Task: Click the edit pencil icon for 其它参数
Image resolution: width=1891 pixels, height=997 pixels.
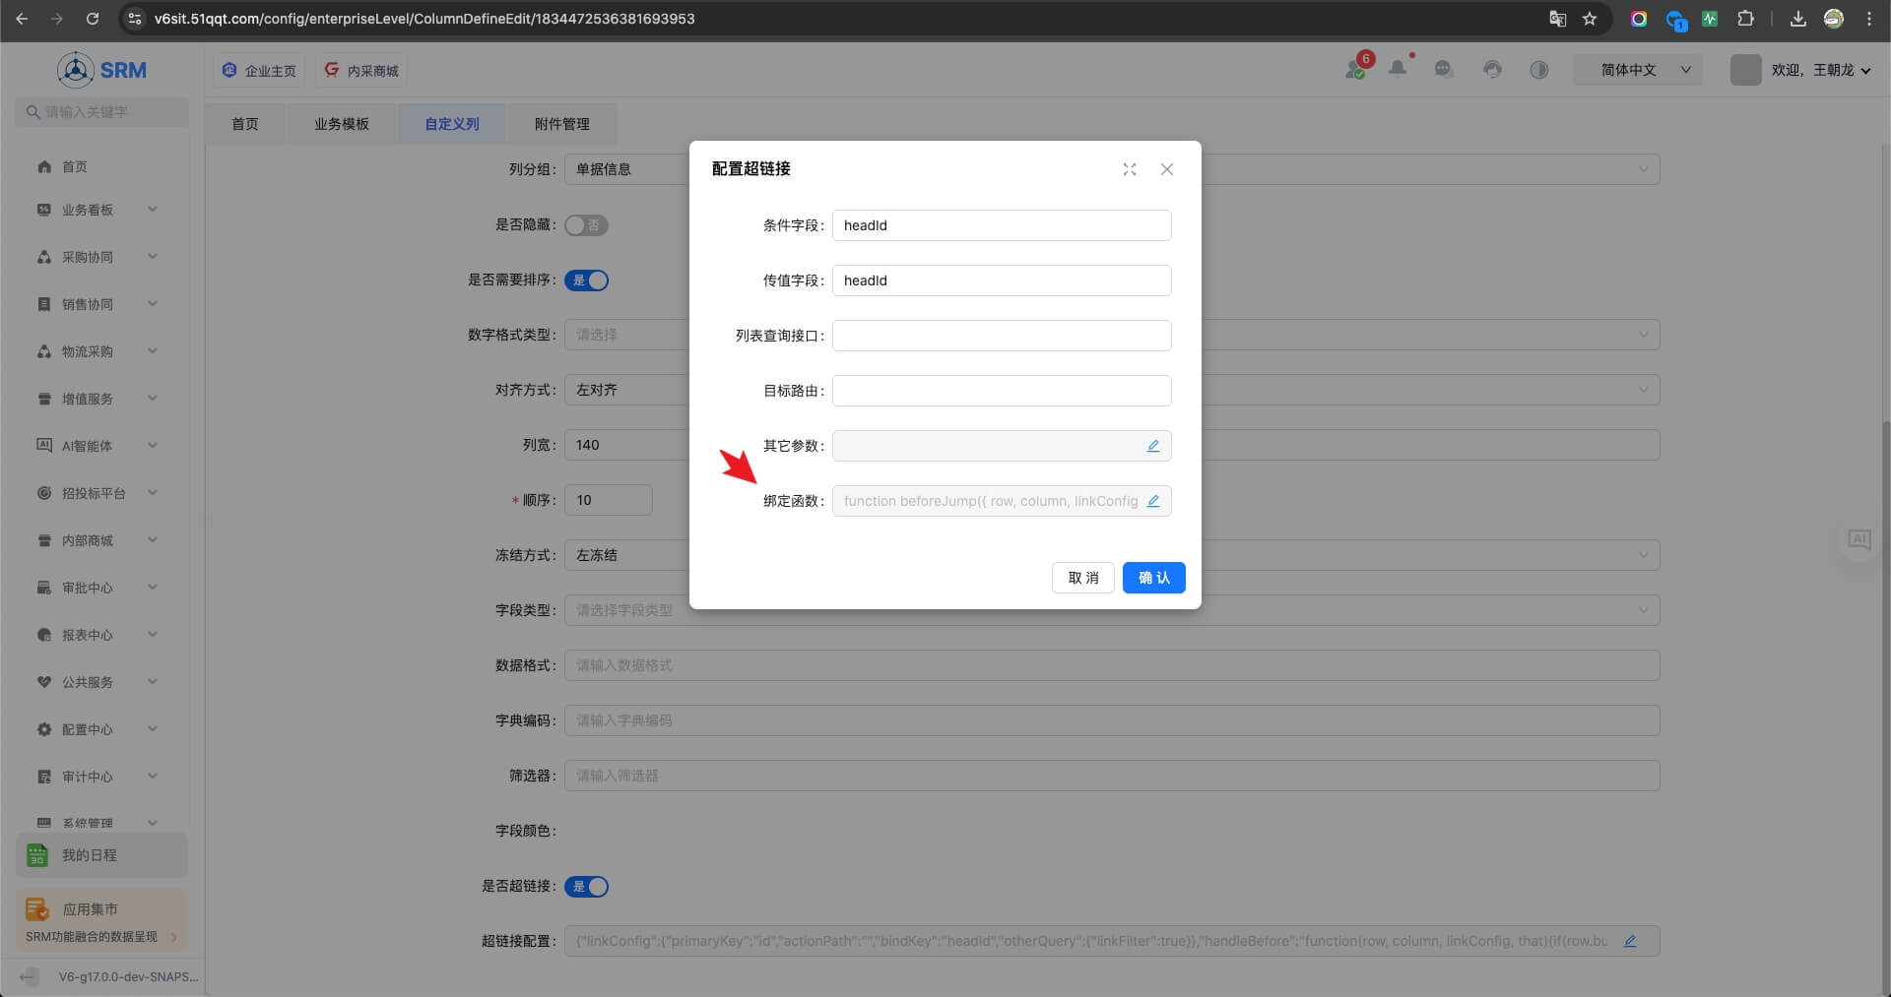Action: pos(1152,446)
